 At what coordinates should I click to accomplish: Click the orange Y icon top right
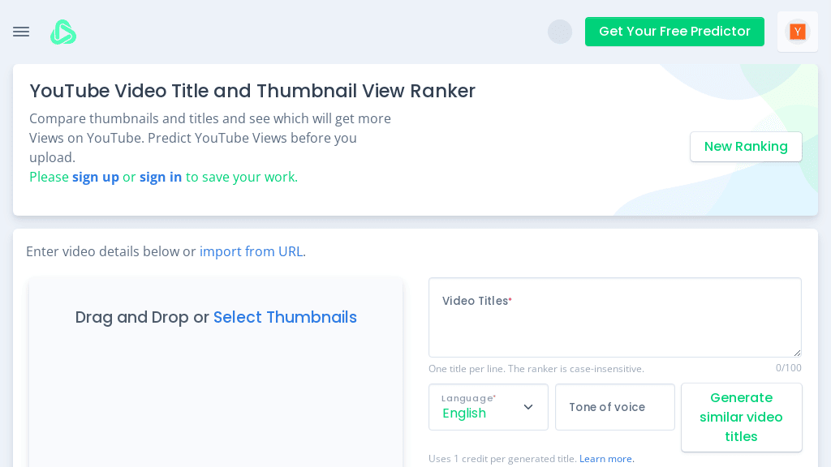point(797,32)
